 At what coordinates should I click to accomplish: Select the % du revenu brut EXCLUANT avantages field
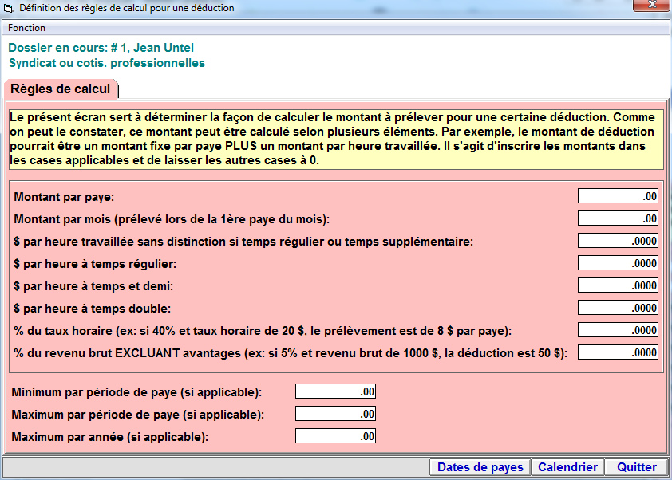click(618, 352)
